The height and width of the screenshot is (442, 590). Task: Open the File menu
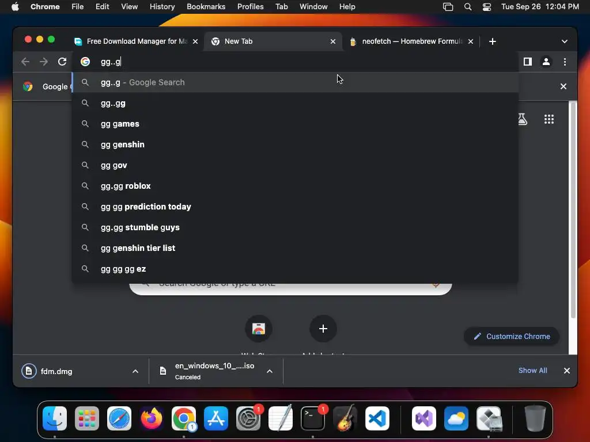click(x=78, y=7)
